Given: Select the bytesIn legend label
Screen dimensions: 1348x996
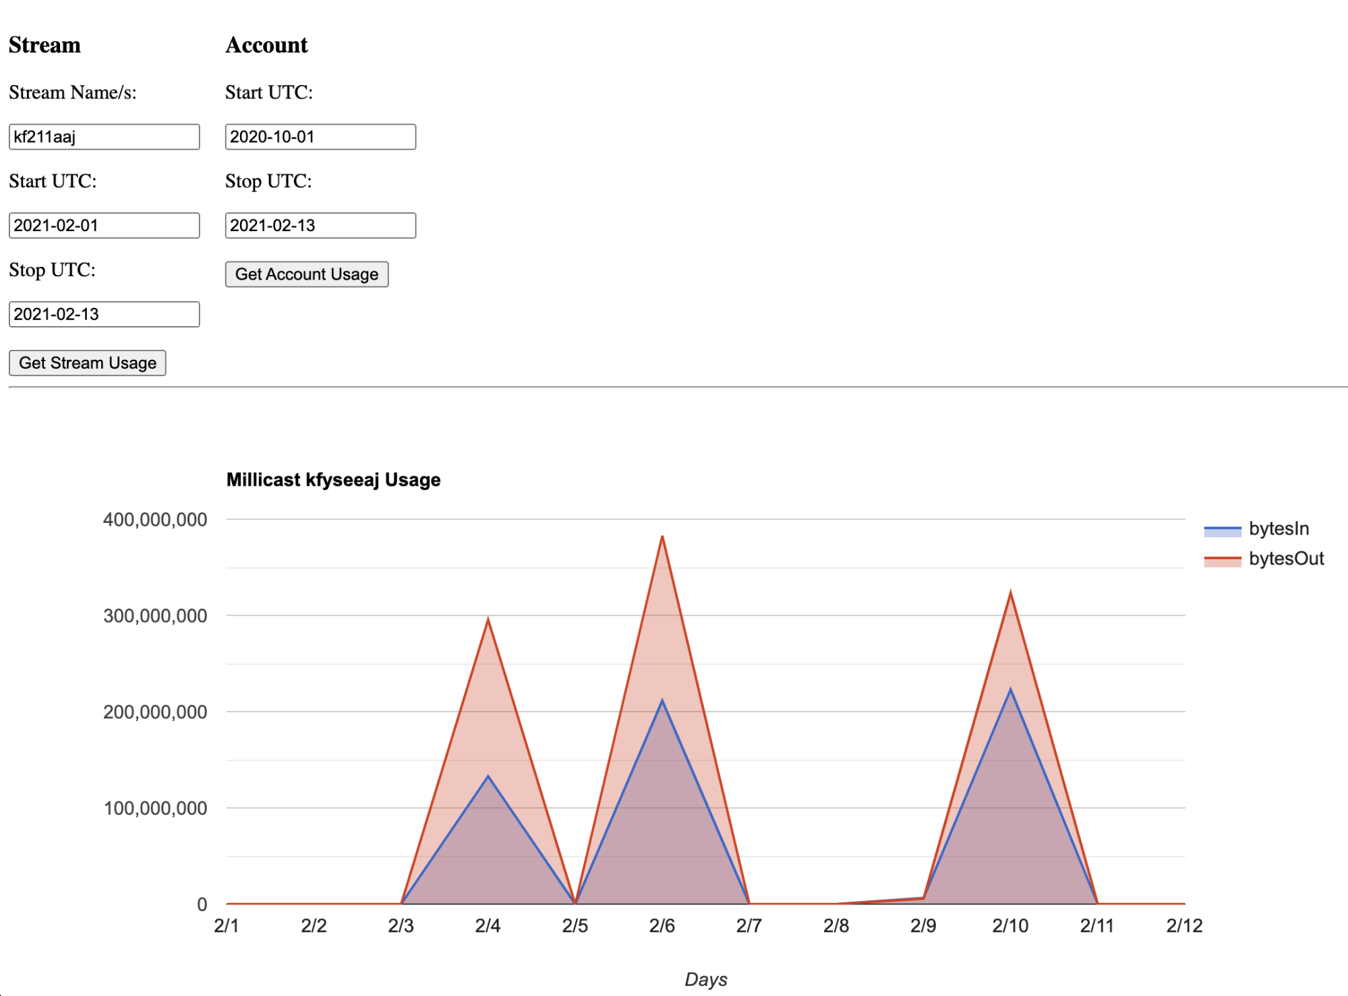Looking at the screenshot, I should [1279, 529].
